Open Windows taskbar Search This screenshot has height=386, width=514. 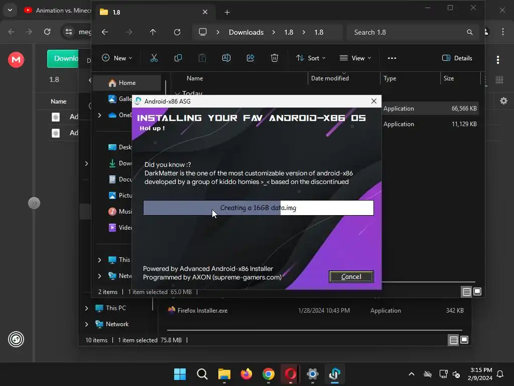(202, 374)
